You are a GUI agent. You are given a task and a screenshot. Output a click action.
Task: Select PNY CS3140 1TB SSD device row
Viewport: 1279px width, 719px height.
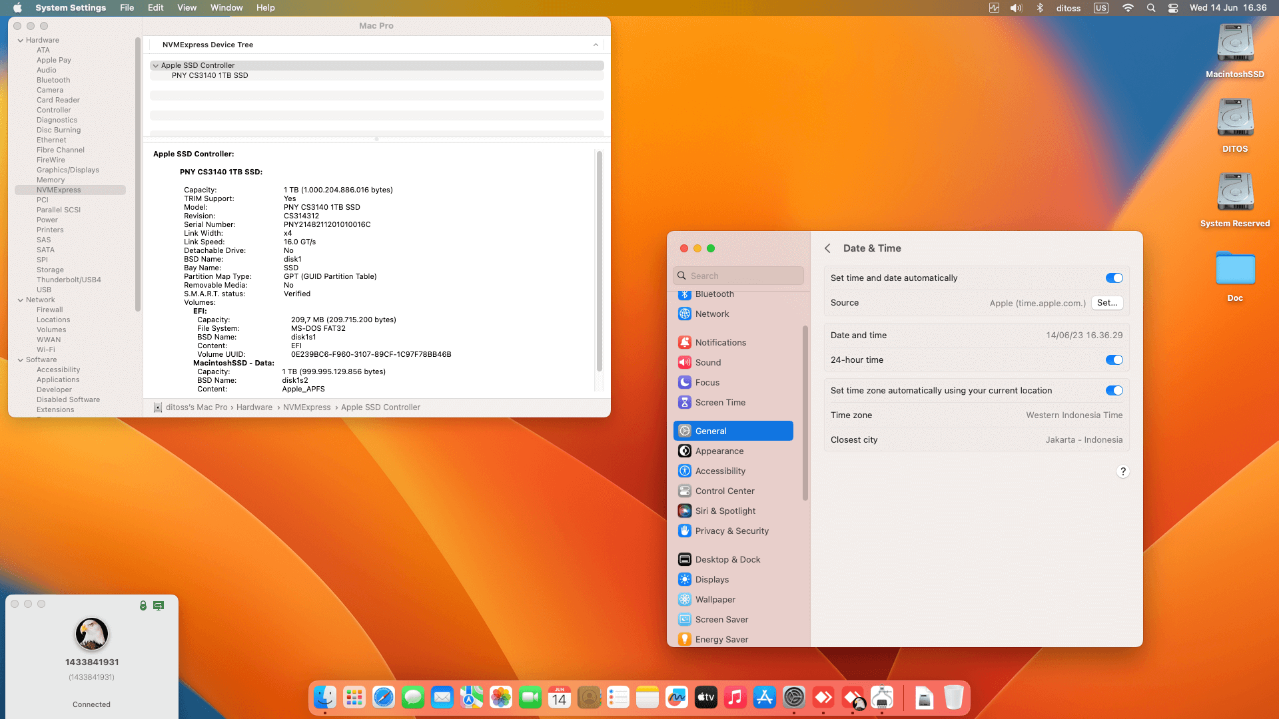pos(377,76)
